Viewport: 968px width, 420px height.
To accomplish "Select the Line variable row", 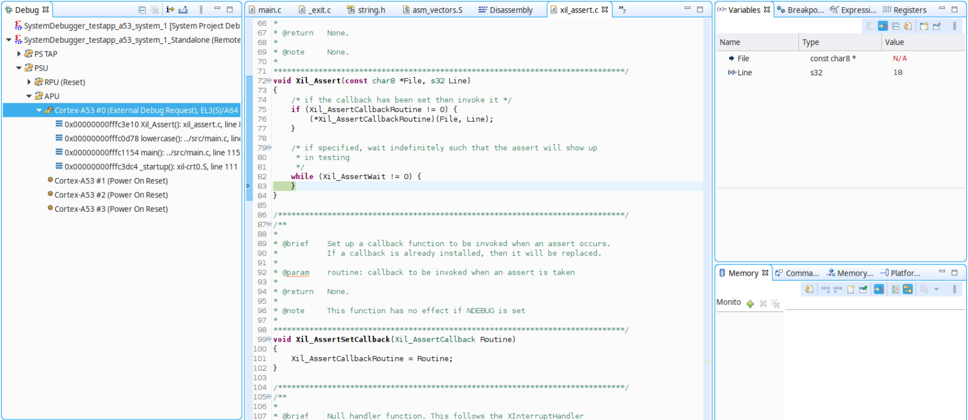I will (745, 73).
